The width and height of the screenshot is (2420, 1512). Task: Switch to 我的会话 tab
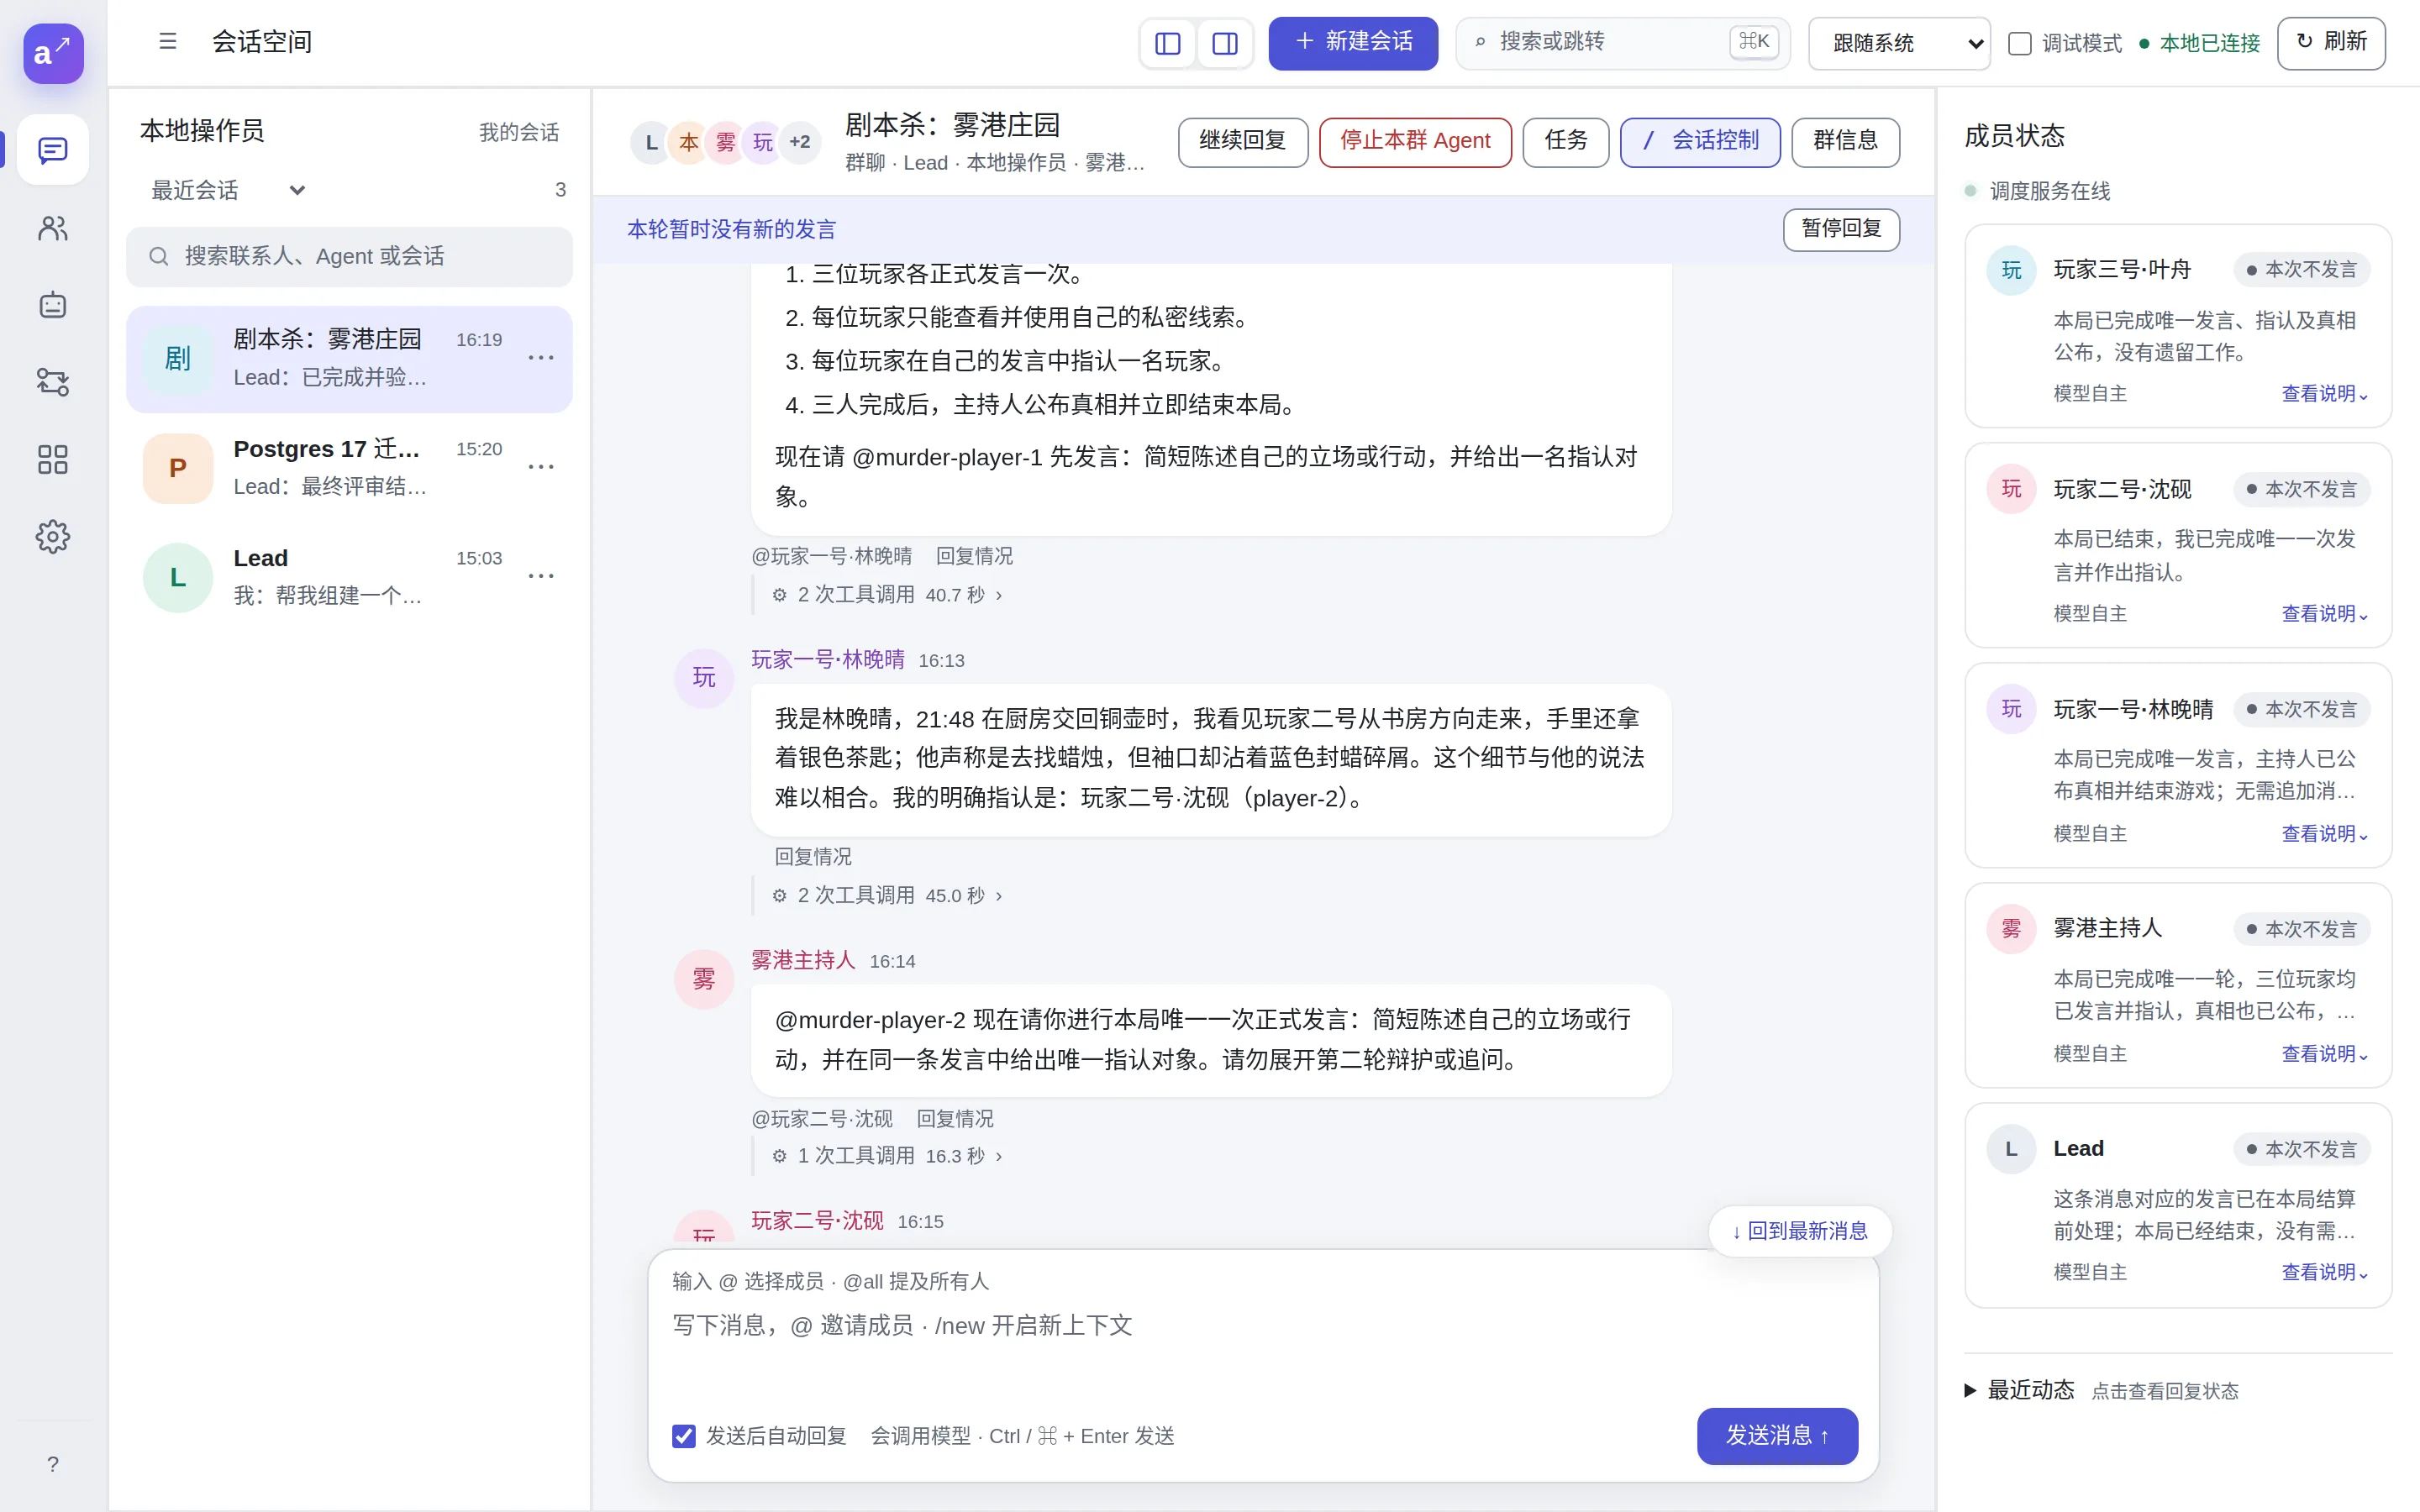click(x=519, y=132)
